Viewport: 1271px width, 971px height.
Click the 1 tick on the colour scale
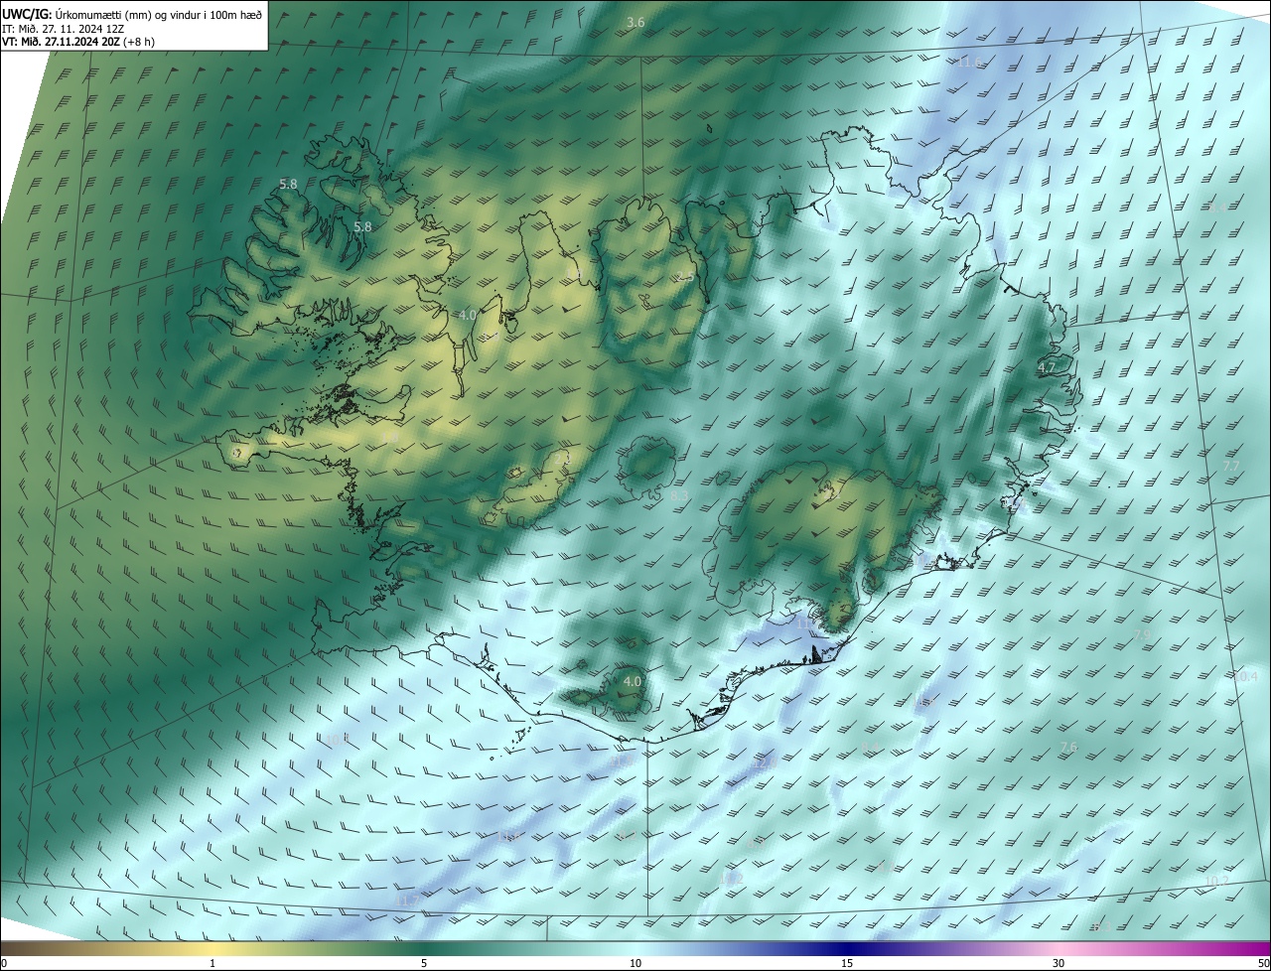[x=212, y=963]
